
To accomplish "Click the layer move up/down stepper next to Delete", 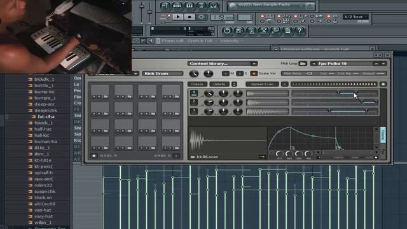I will click(x=234, y=84).
